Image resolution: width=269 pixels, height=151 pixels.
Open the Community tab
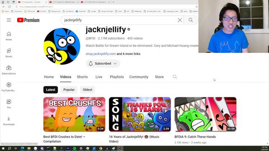click(x=139, y=77)
